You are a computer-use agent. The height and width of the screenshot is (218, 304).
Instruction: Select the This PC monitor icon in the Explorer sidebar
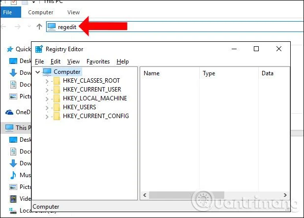click(x=9, y=128)
